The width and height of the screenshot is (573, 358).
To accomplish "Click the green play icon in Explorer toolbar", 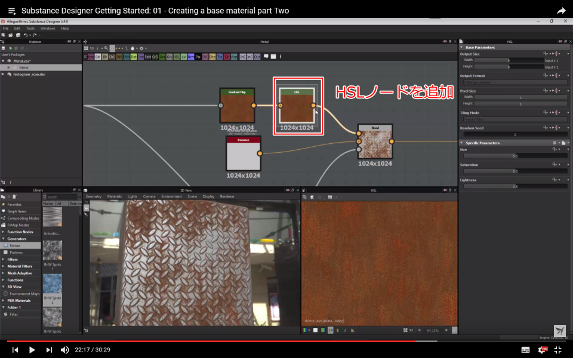I will point(11,48).
